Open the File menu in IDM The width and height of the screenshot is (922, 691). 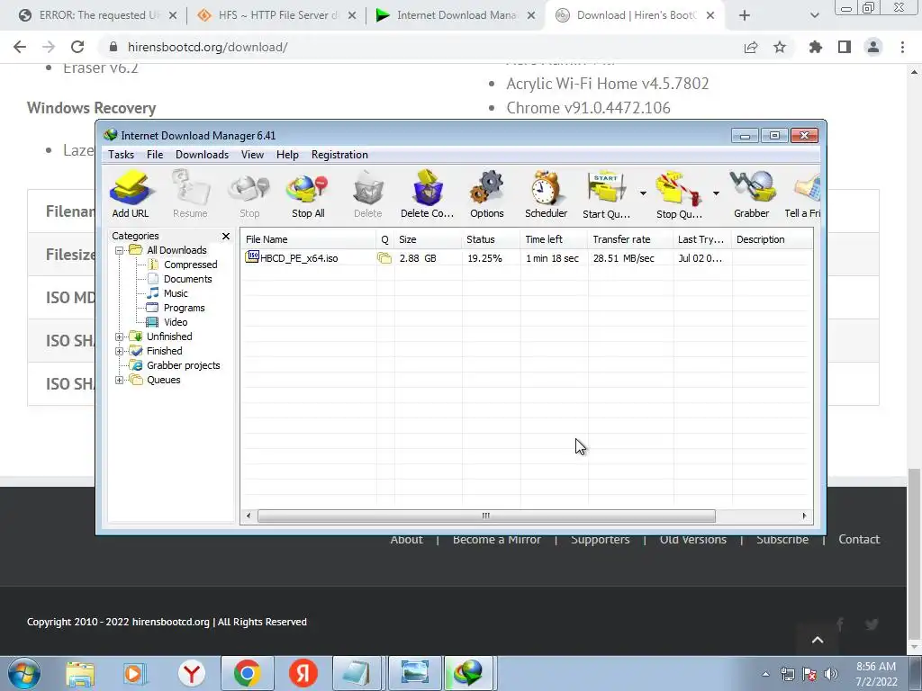coord(155,155)
